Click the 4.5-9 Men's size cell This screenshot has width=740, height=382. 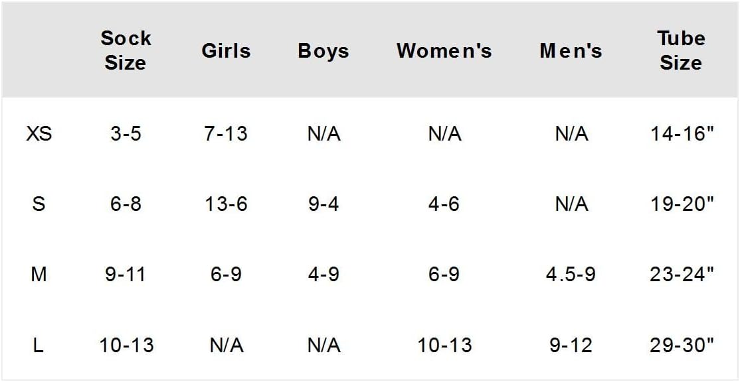[x=571, y=274]
